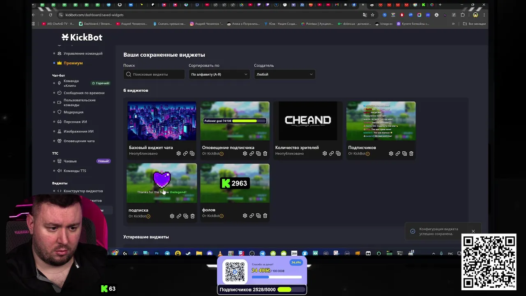The height and width of the screenshot is (296, 526).
Task: Duplicate the Подписчиков widget
Action: pyautogui.click(x=404, y=153)
